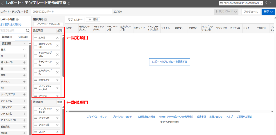
Task: Click the クリック数 column header
Action: tap(222, 28)
